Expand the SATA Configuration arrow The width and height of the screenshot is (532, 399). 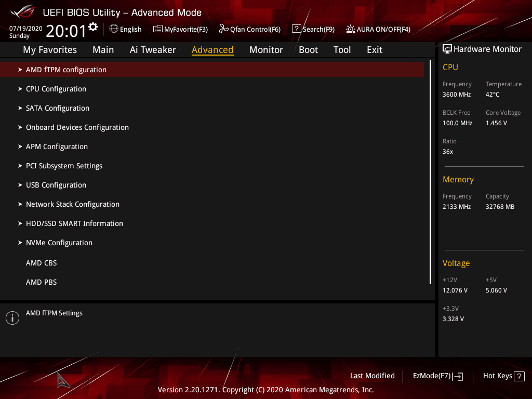[x=20, y=108]
